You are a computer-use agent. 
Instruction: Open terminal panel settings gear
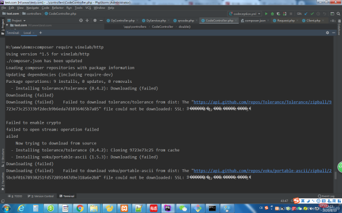click(x=327, y=33)
